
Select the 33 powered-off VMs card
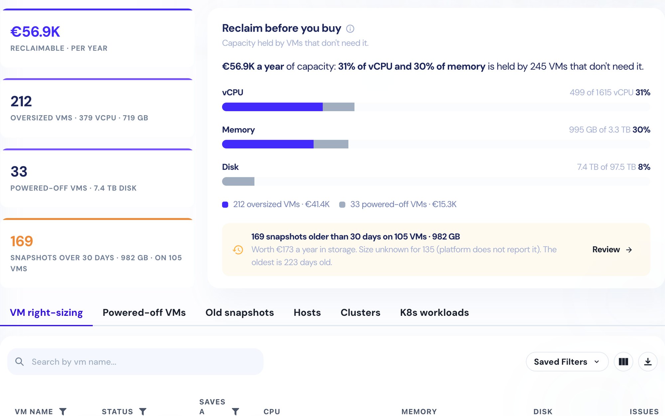coord(97,178)
